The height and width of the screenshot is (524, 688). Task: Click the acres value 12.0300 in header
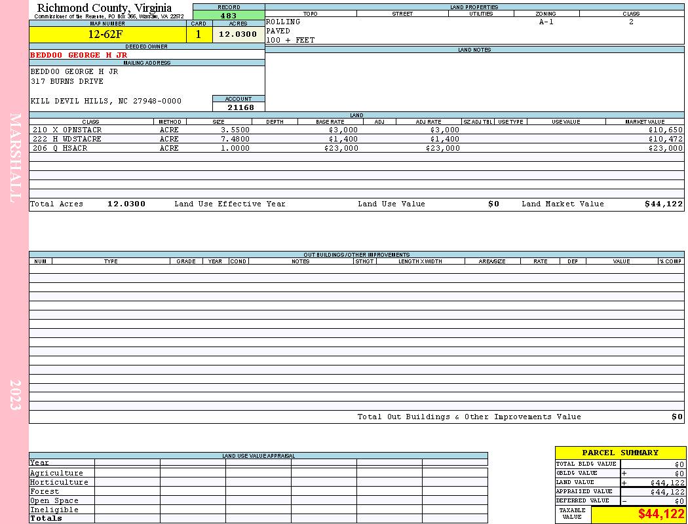(238, 34)
